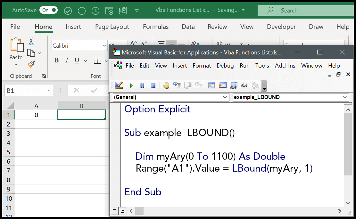356x219 pixels.
Task: Click the Cut scissors icon
Action: [31, 42]
